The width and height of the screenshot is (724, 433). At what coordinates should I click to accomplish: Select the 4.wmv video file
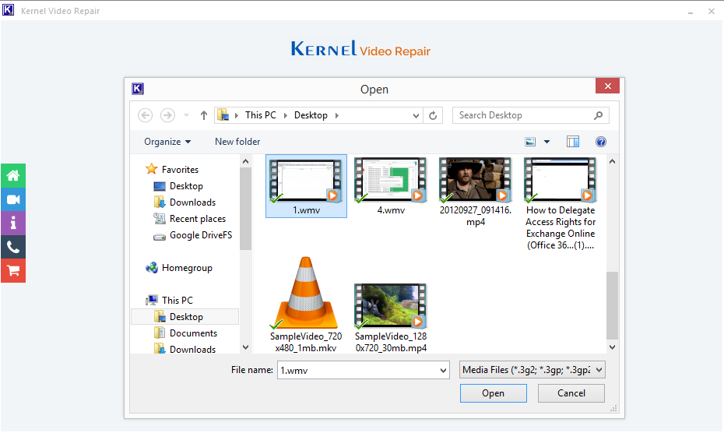coord(391,186)
